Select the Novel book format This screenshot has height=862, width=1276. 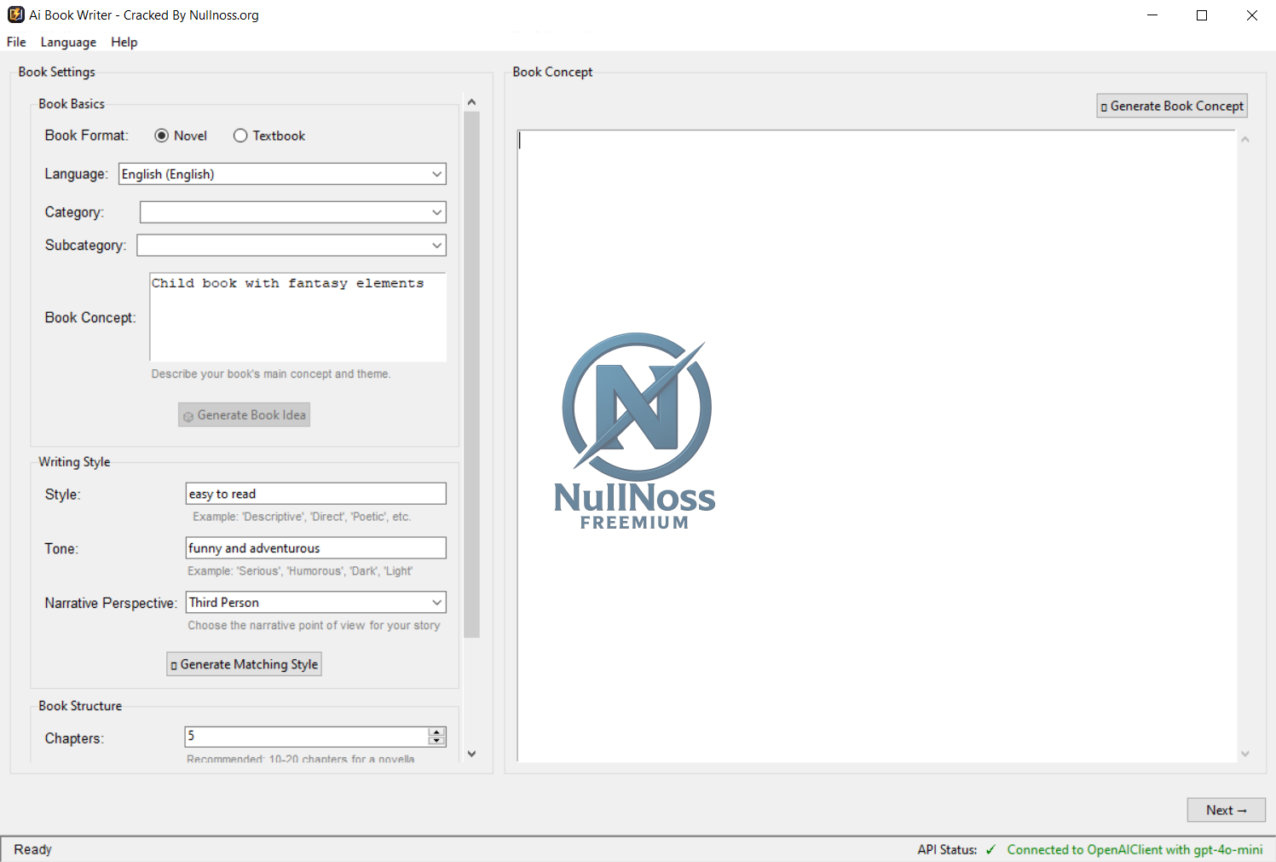point(162,136)
